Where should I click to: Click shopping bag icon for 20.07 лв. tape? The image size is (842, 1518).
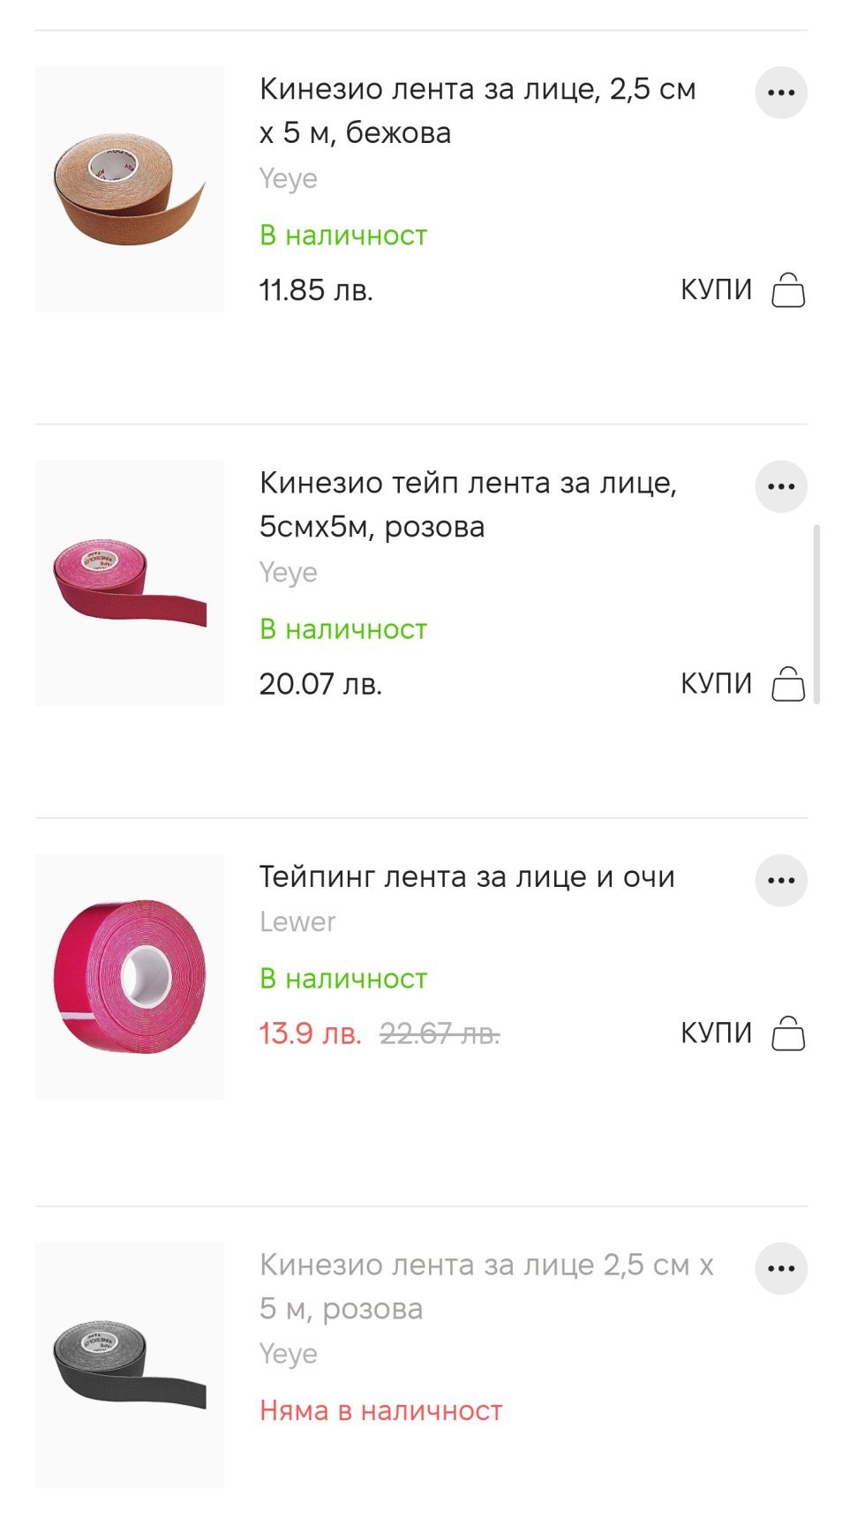pyautogui.click(x=788, y=684)
